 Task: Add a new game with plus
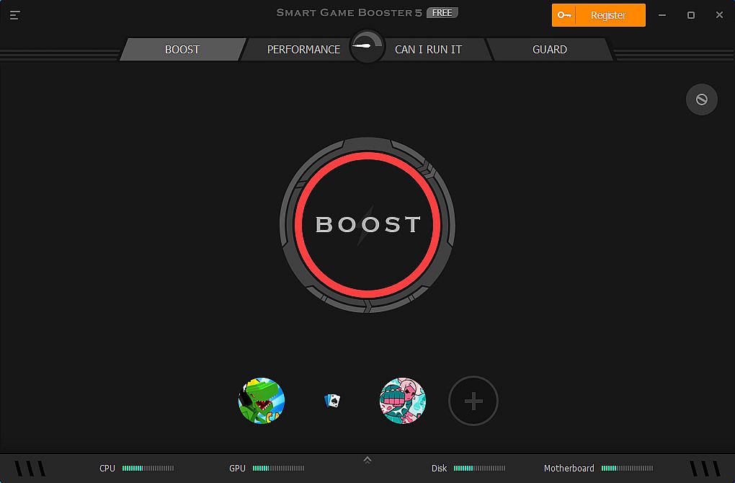tap(473, 401)
